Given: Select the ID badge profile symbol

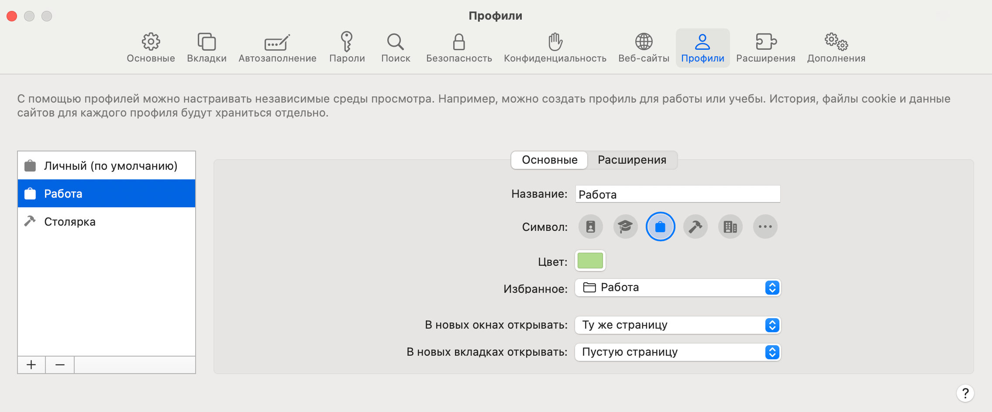Looking at the screenshot, I should (x=591, y=227).
